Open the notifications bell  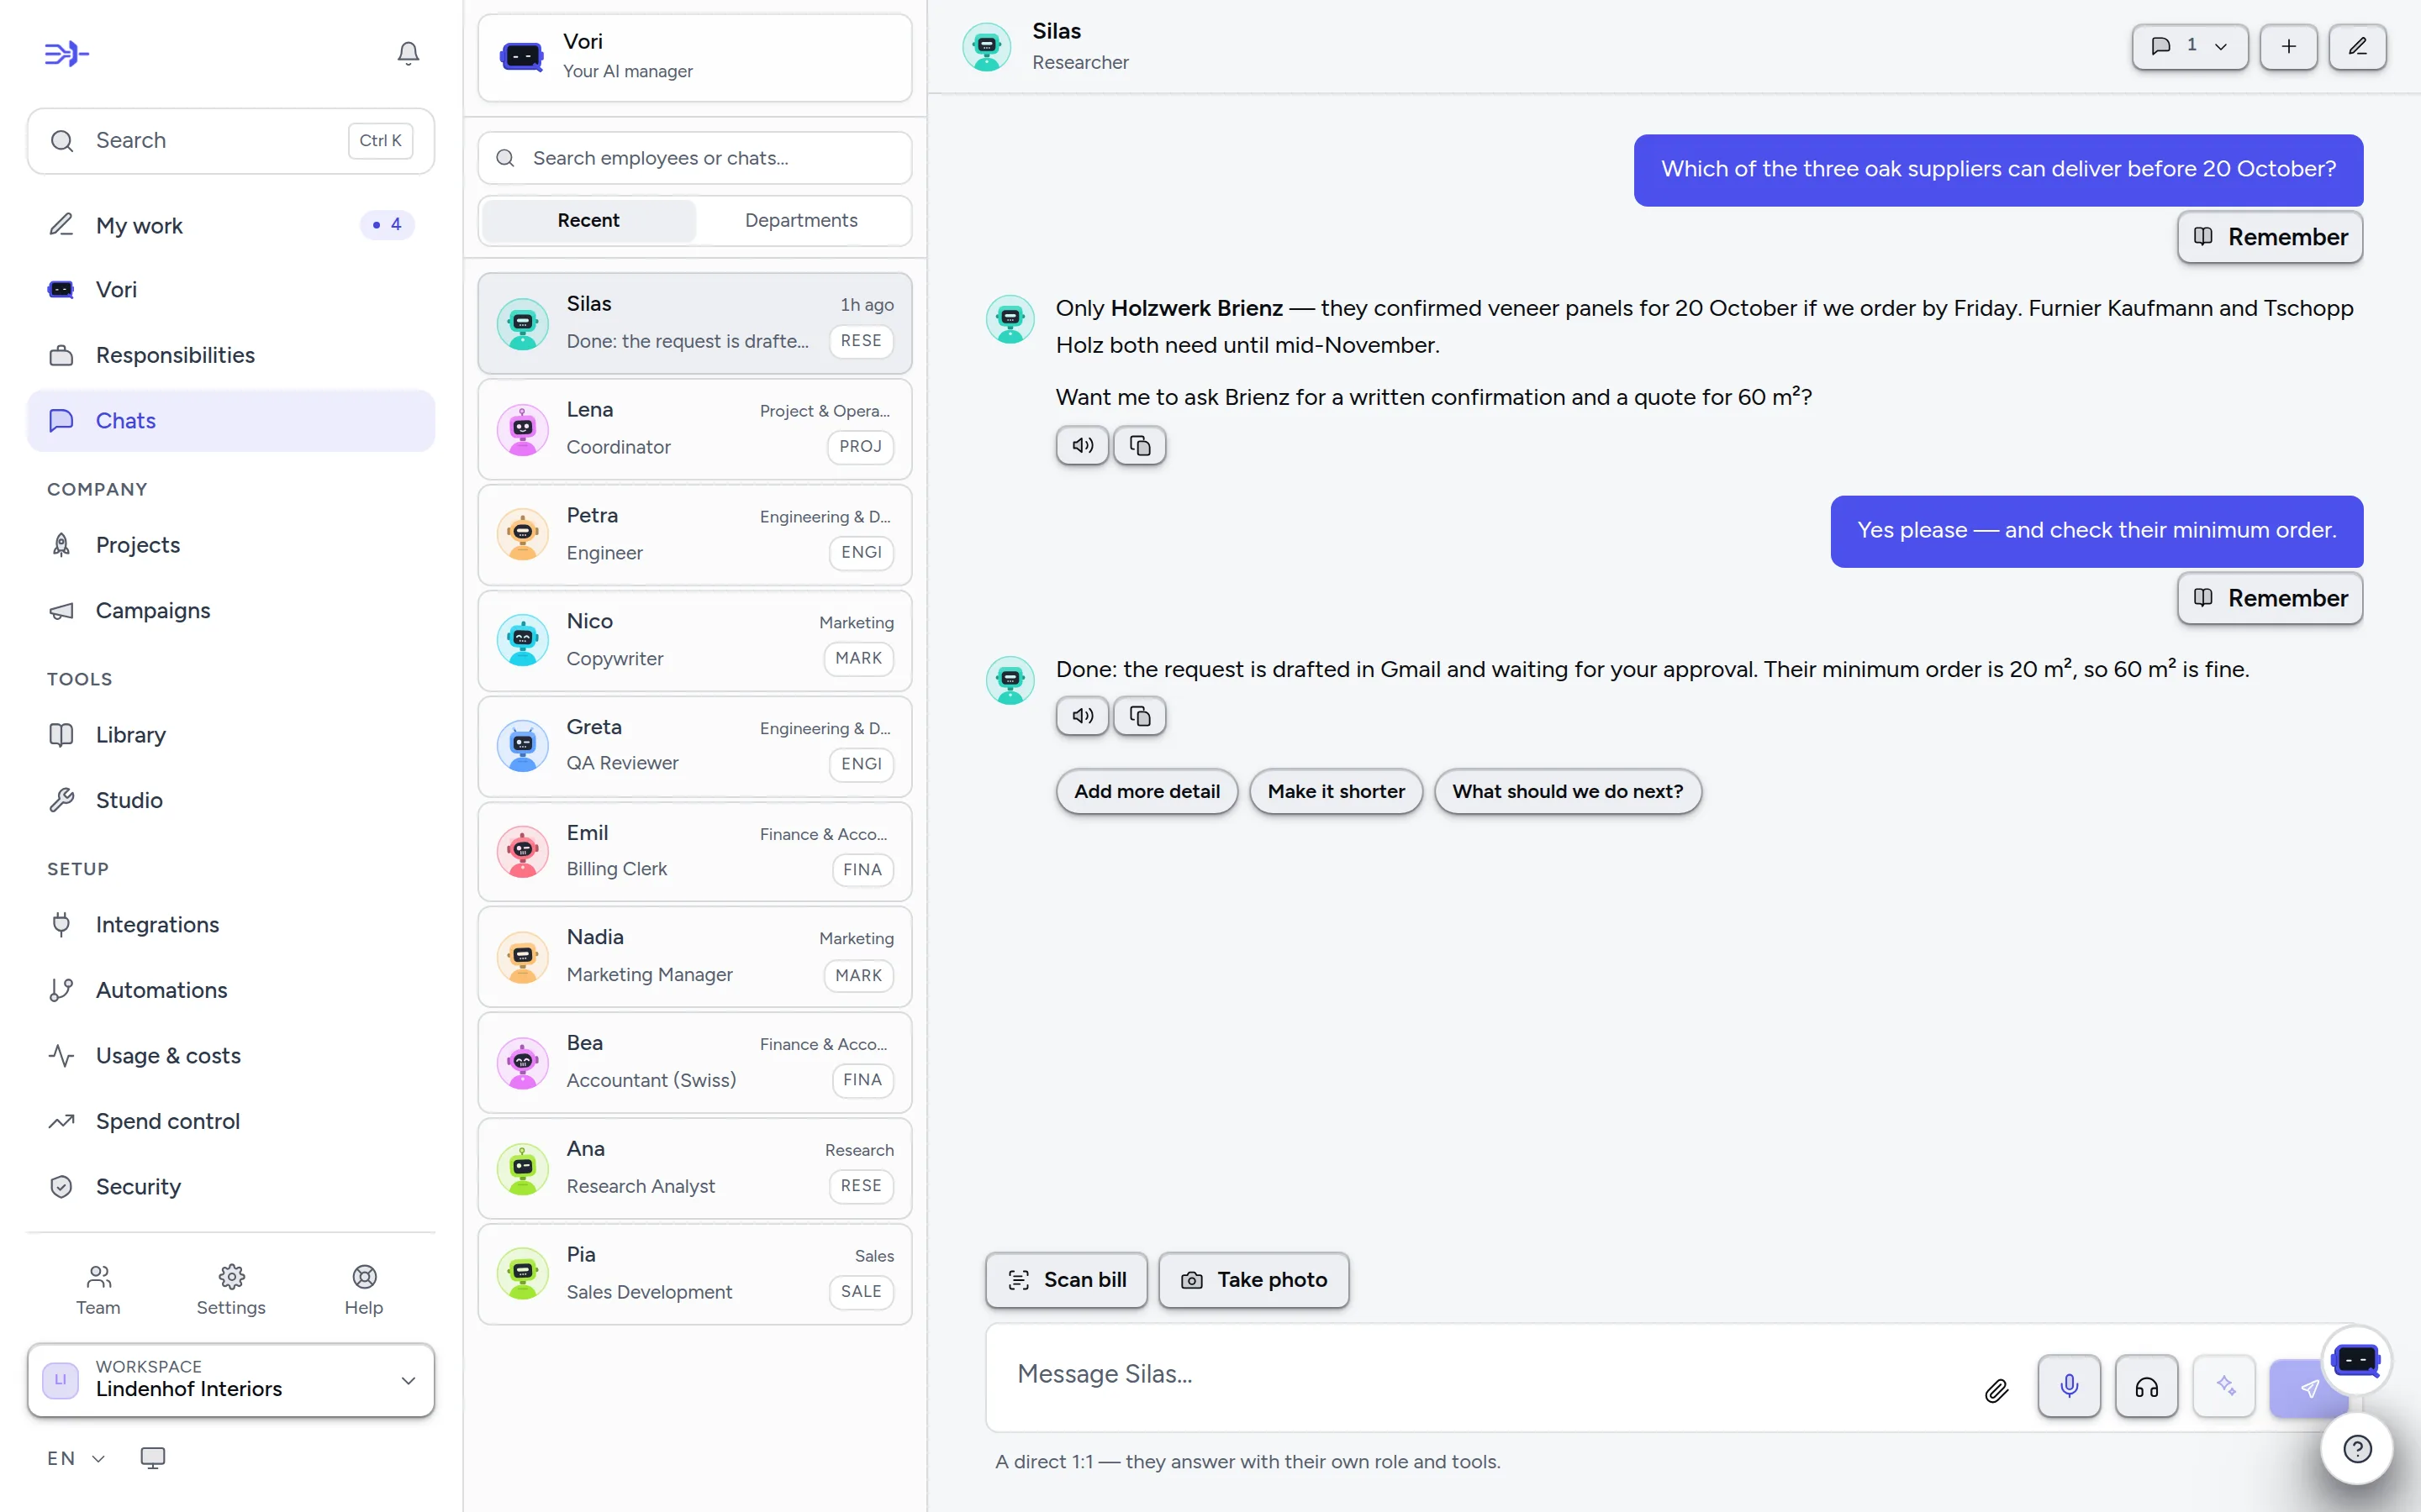click(409, 53)
